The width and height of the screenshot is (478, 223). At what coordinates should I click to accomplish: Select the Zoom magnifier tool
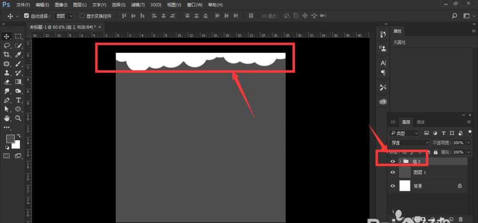pyautogui.click(x=19, y=118)
